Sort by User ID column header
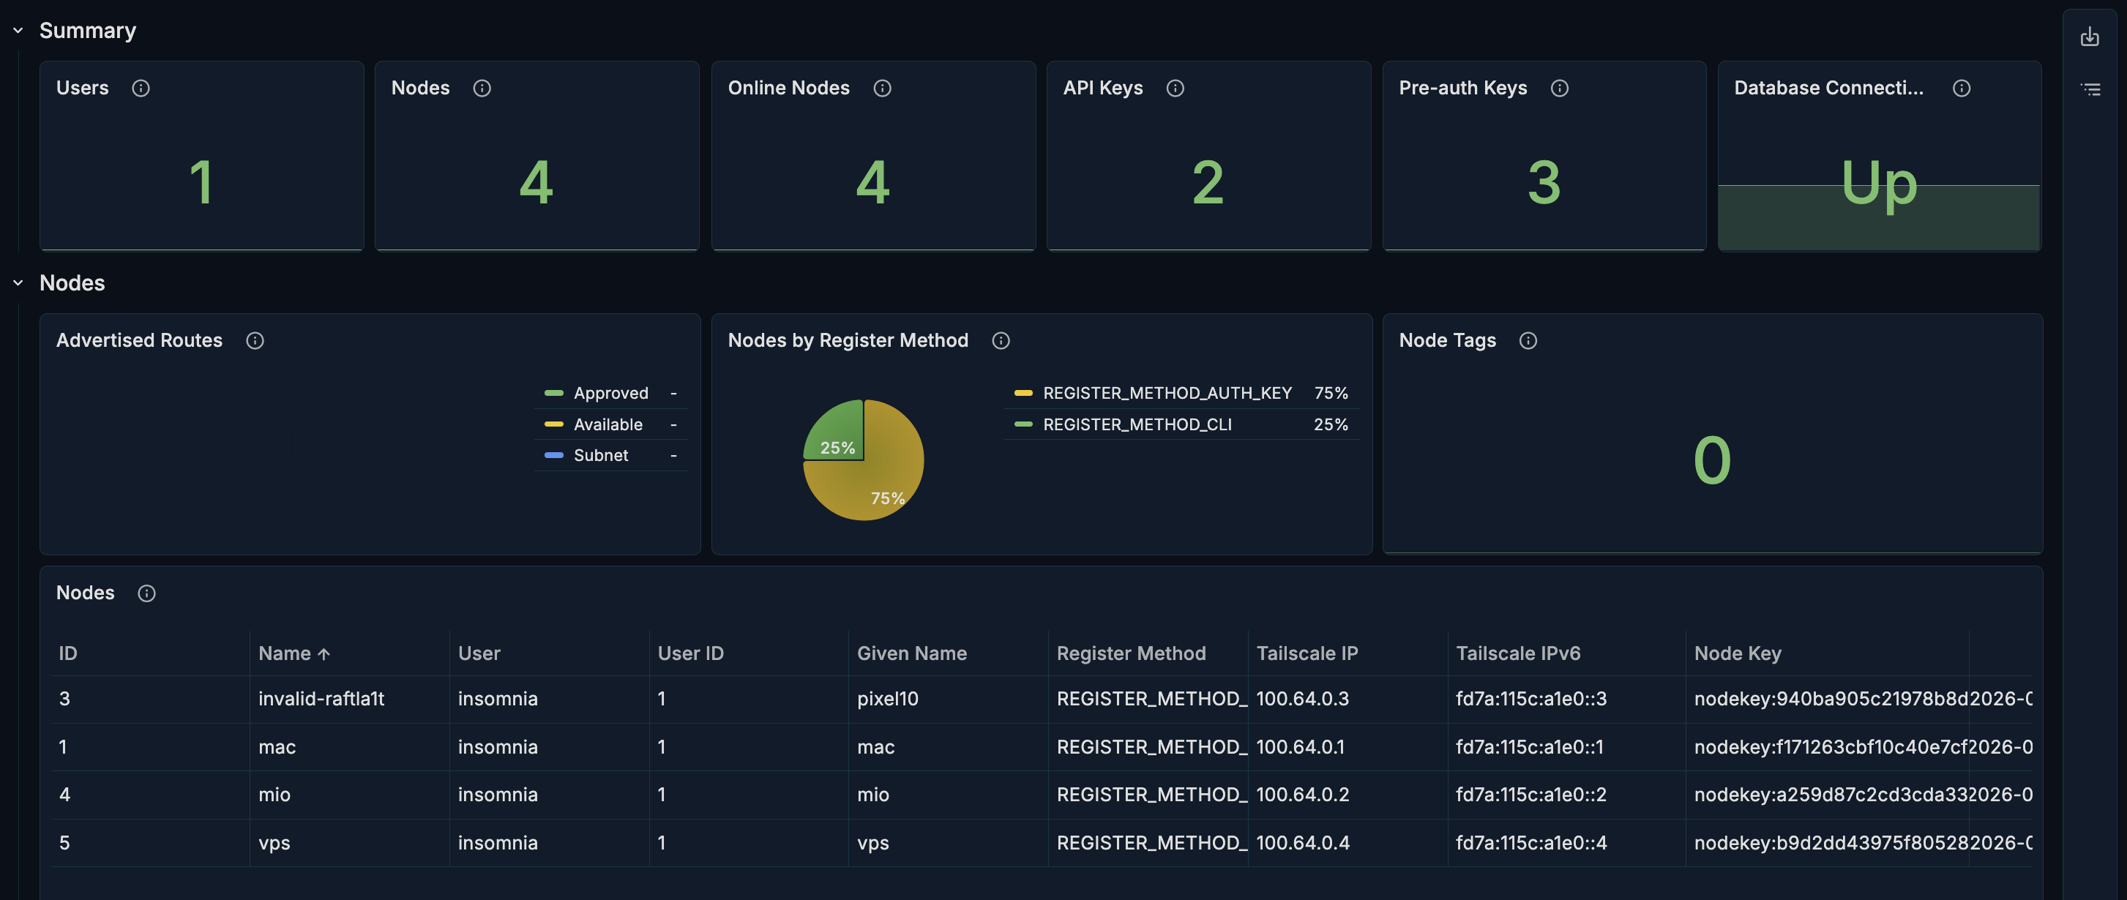Image resolution: width=2127 pixels, height=900 pixels. click(x=690, y=654)
